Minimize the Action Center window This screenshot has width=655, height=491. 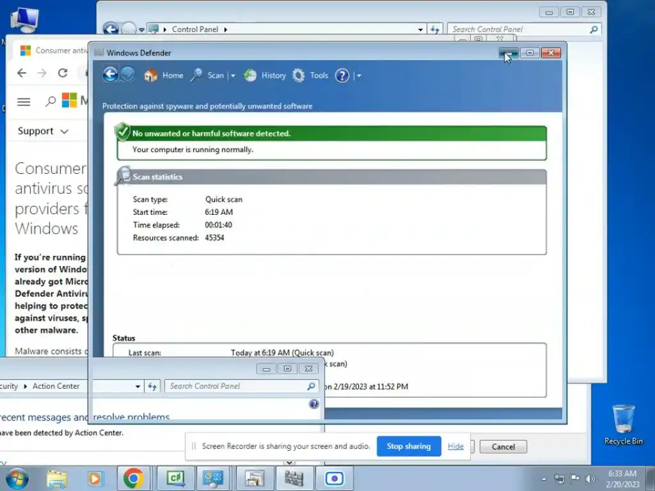point(266,369)
